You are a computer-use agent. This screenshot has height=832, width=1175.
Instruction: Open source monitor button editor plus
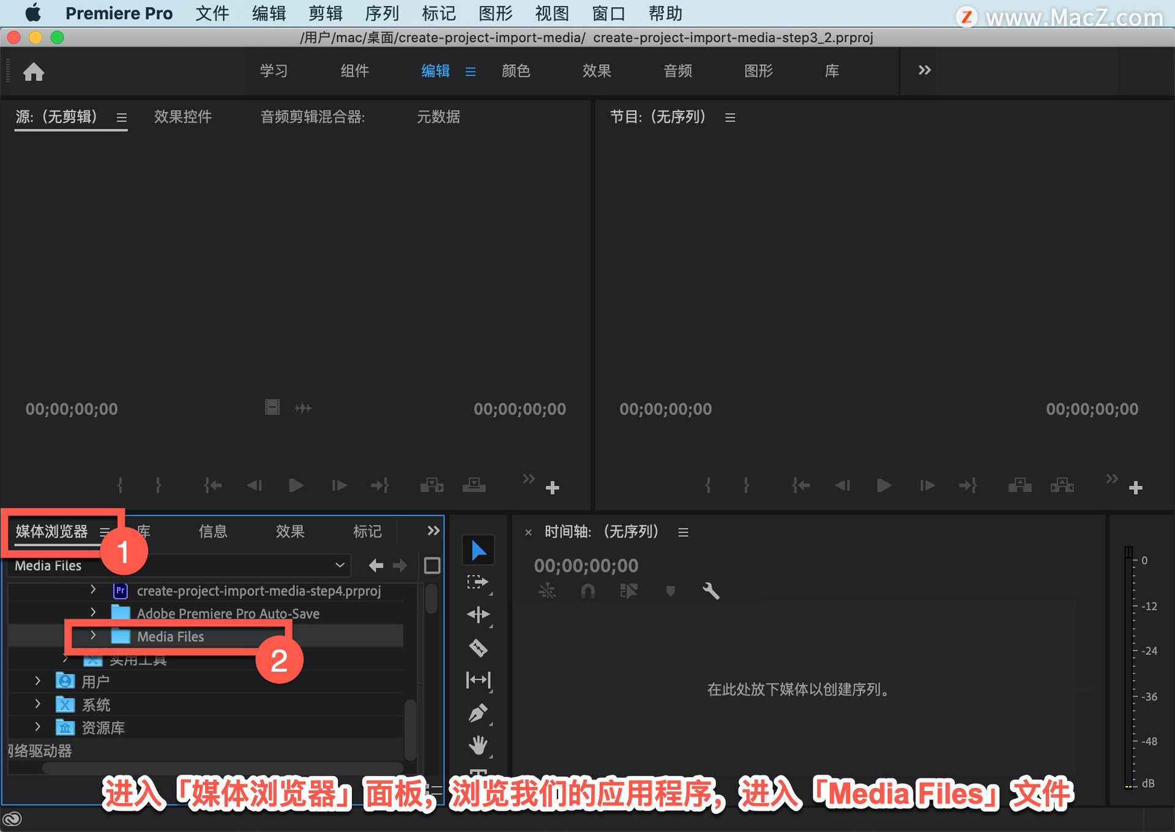[x=553, y=488]
